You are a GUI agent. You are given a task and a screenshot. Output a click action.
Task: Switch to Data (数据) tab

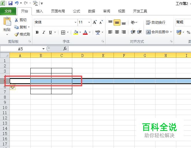click(x=92, y=11)
